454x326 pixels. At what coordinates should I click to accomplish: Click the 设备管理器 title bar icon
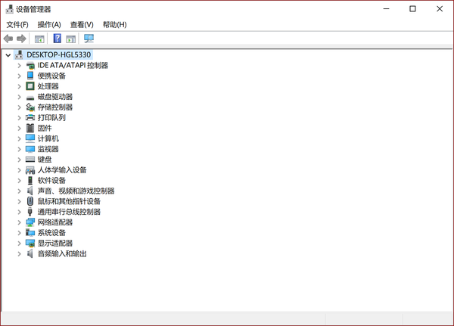click(10, 9)
